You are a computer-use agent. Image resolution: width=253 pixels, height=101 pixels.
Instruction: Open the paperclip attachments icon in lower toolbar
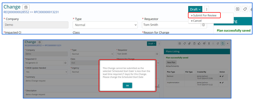(x=189, y=44)
